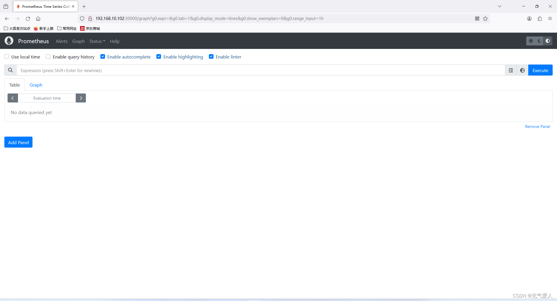This screenshot has height=301, width=557.
Task: Open the Firefox hamburger menu
Action: pyautogui.click(x=550, y=19)
